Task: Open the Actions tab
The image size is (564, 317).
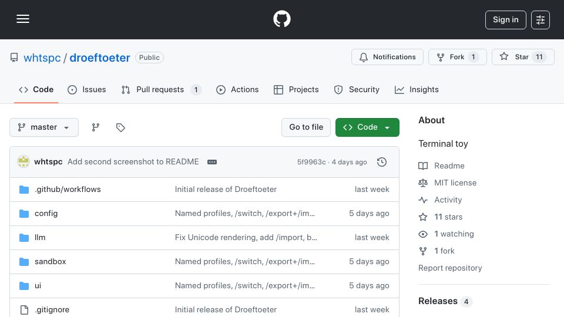Action: [x=237, y=89]
